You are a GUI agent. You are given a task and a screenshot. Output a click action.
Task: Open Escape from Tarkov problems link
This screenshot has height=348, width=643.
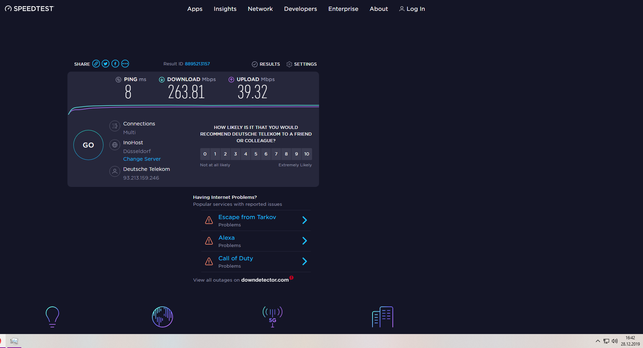click(x=247, y=217)
